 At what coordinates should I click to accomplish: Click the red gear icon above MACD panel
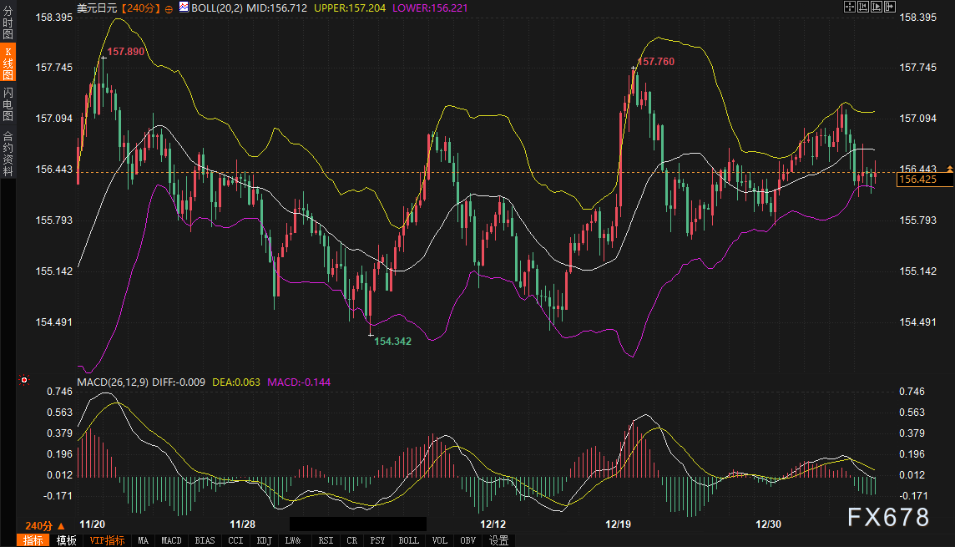tap(24, 381)
